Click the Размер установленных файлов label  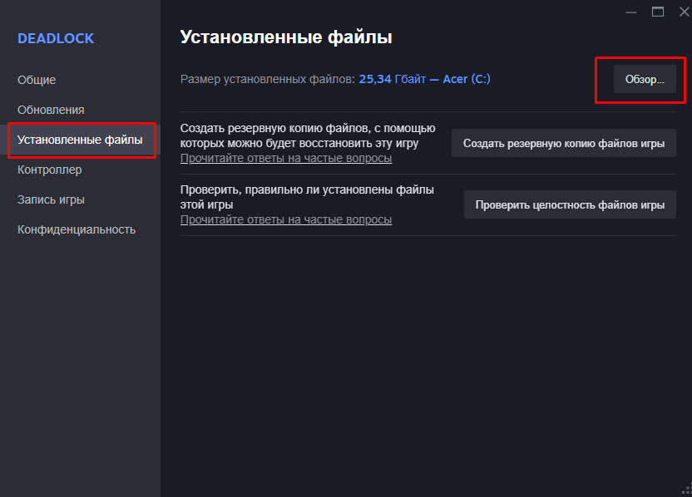pyautogui.click(x=268, y=80)
